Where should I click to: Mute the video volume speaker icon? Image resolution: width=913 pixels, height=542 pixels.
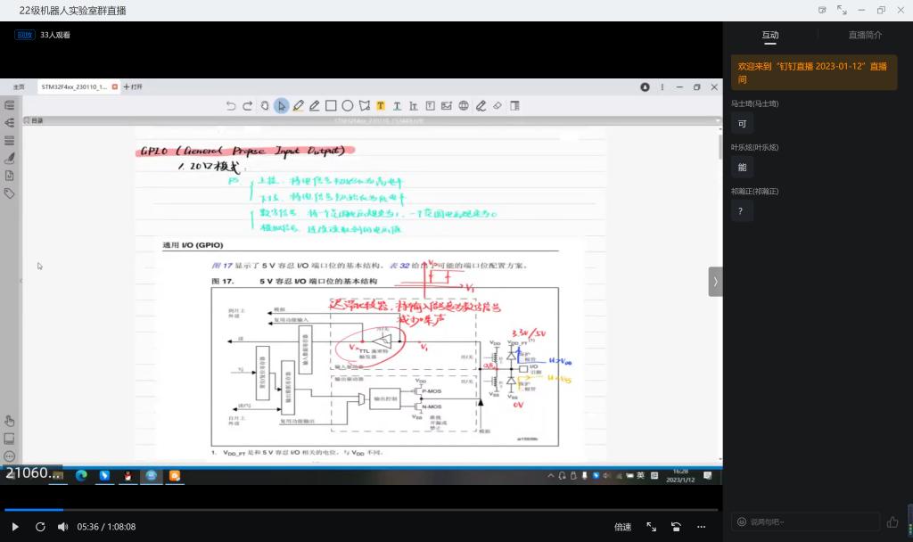tap(62, 527)
